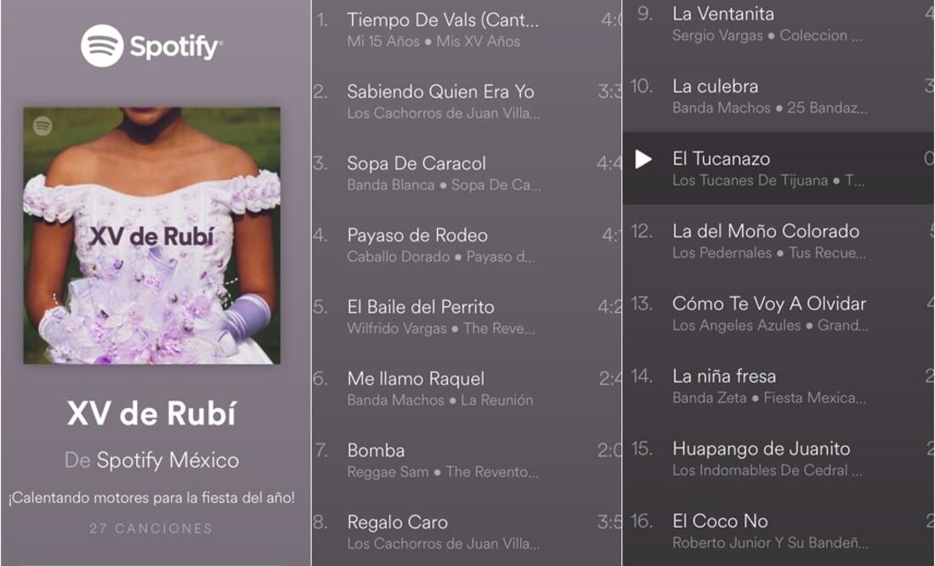Play Payaso de Rodeo by Caballo Dorado
This screenshot has width=935, height=566.
[x=467, y=245]
